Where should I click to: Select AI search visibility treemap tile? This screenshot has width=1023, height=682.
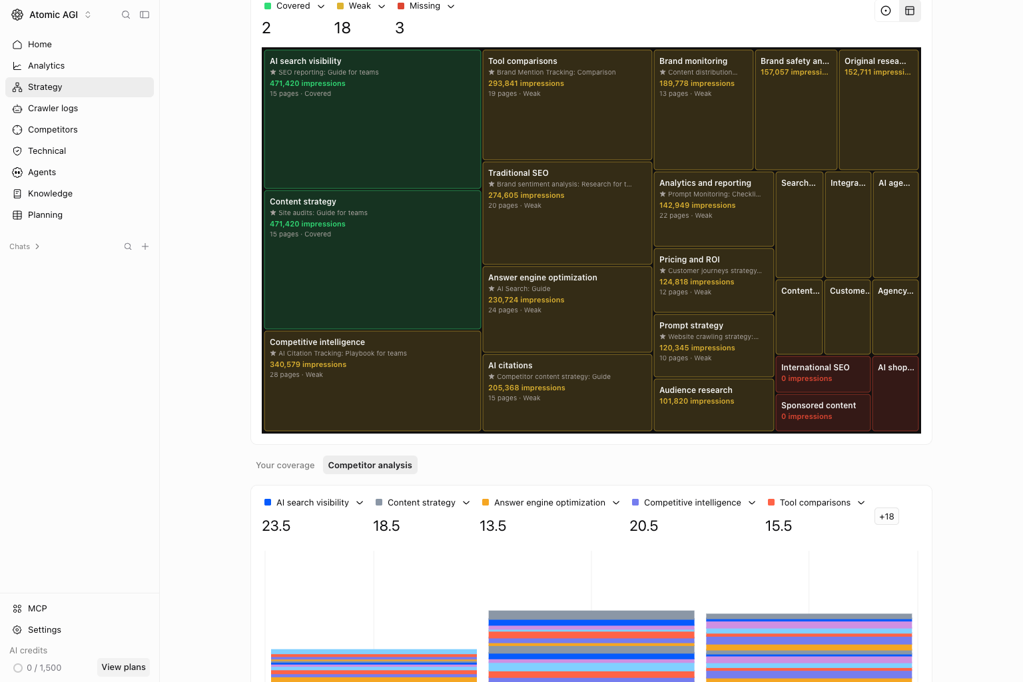pos(372,119)
